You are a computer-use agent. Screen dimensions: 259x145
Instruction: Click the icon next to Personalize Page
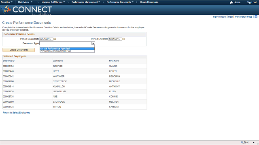256,17
